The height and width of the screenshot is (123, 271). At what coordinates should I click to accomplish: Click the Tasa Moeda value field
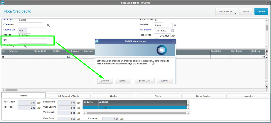(x=162, y=36)
